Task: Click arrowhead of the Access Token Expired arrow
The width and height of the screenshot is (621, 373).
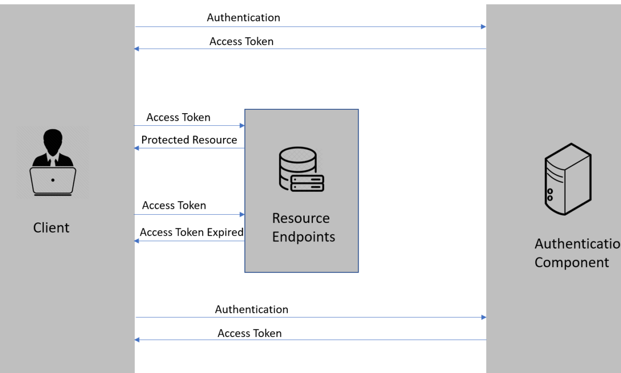Action: coord(137,241)
